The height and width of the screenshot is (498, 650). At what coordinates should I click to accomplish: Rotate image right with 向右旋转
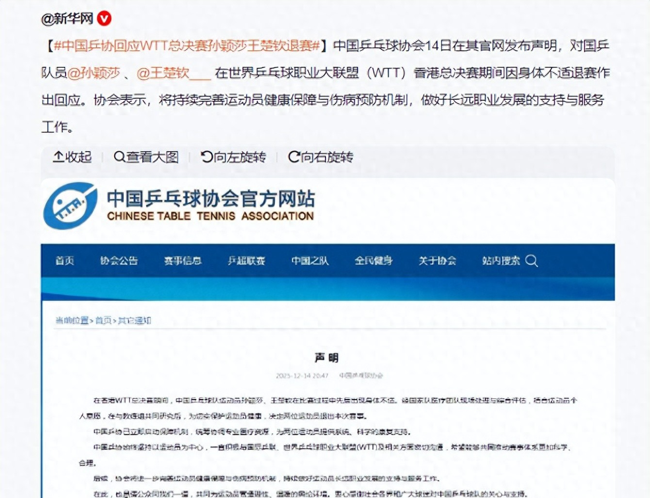(x=321, y=157)
